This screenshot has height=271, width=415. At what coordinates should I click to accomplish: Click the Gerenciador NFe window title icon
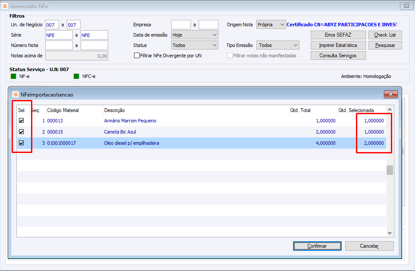click(x=4, y=6)
